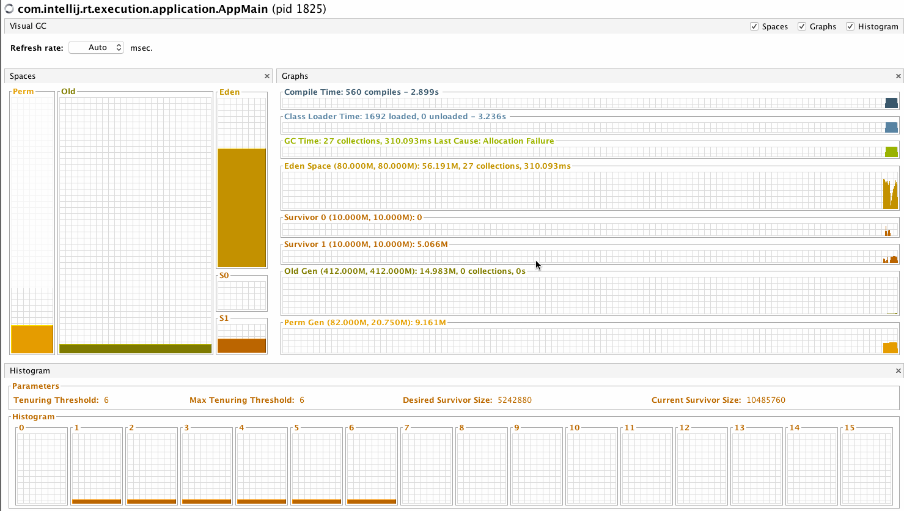Screen dimensions: 904x511
Task: Click the Old generation usage bar
Action: tap(136, 349)
